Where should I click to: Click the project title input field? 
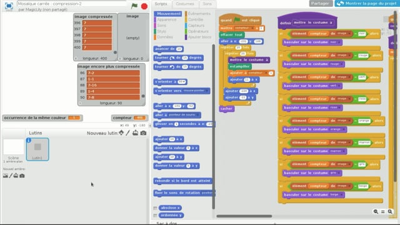(72, 4)
